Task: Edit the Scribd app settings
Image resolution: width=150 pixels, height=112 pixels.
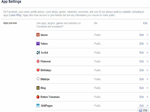Action: [141, 53]
